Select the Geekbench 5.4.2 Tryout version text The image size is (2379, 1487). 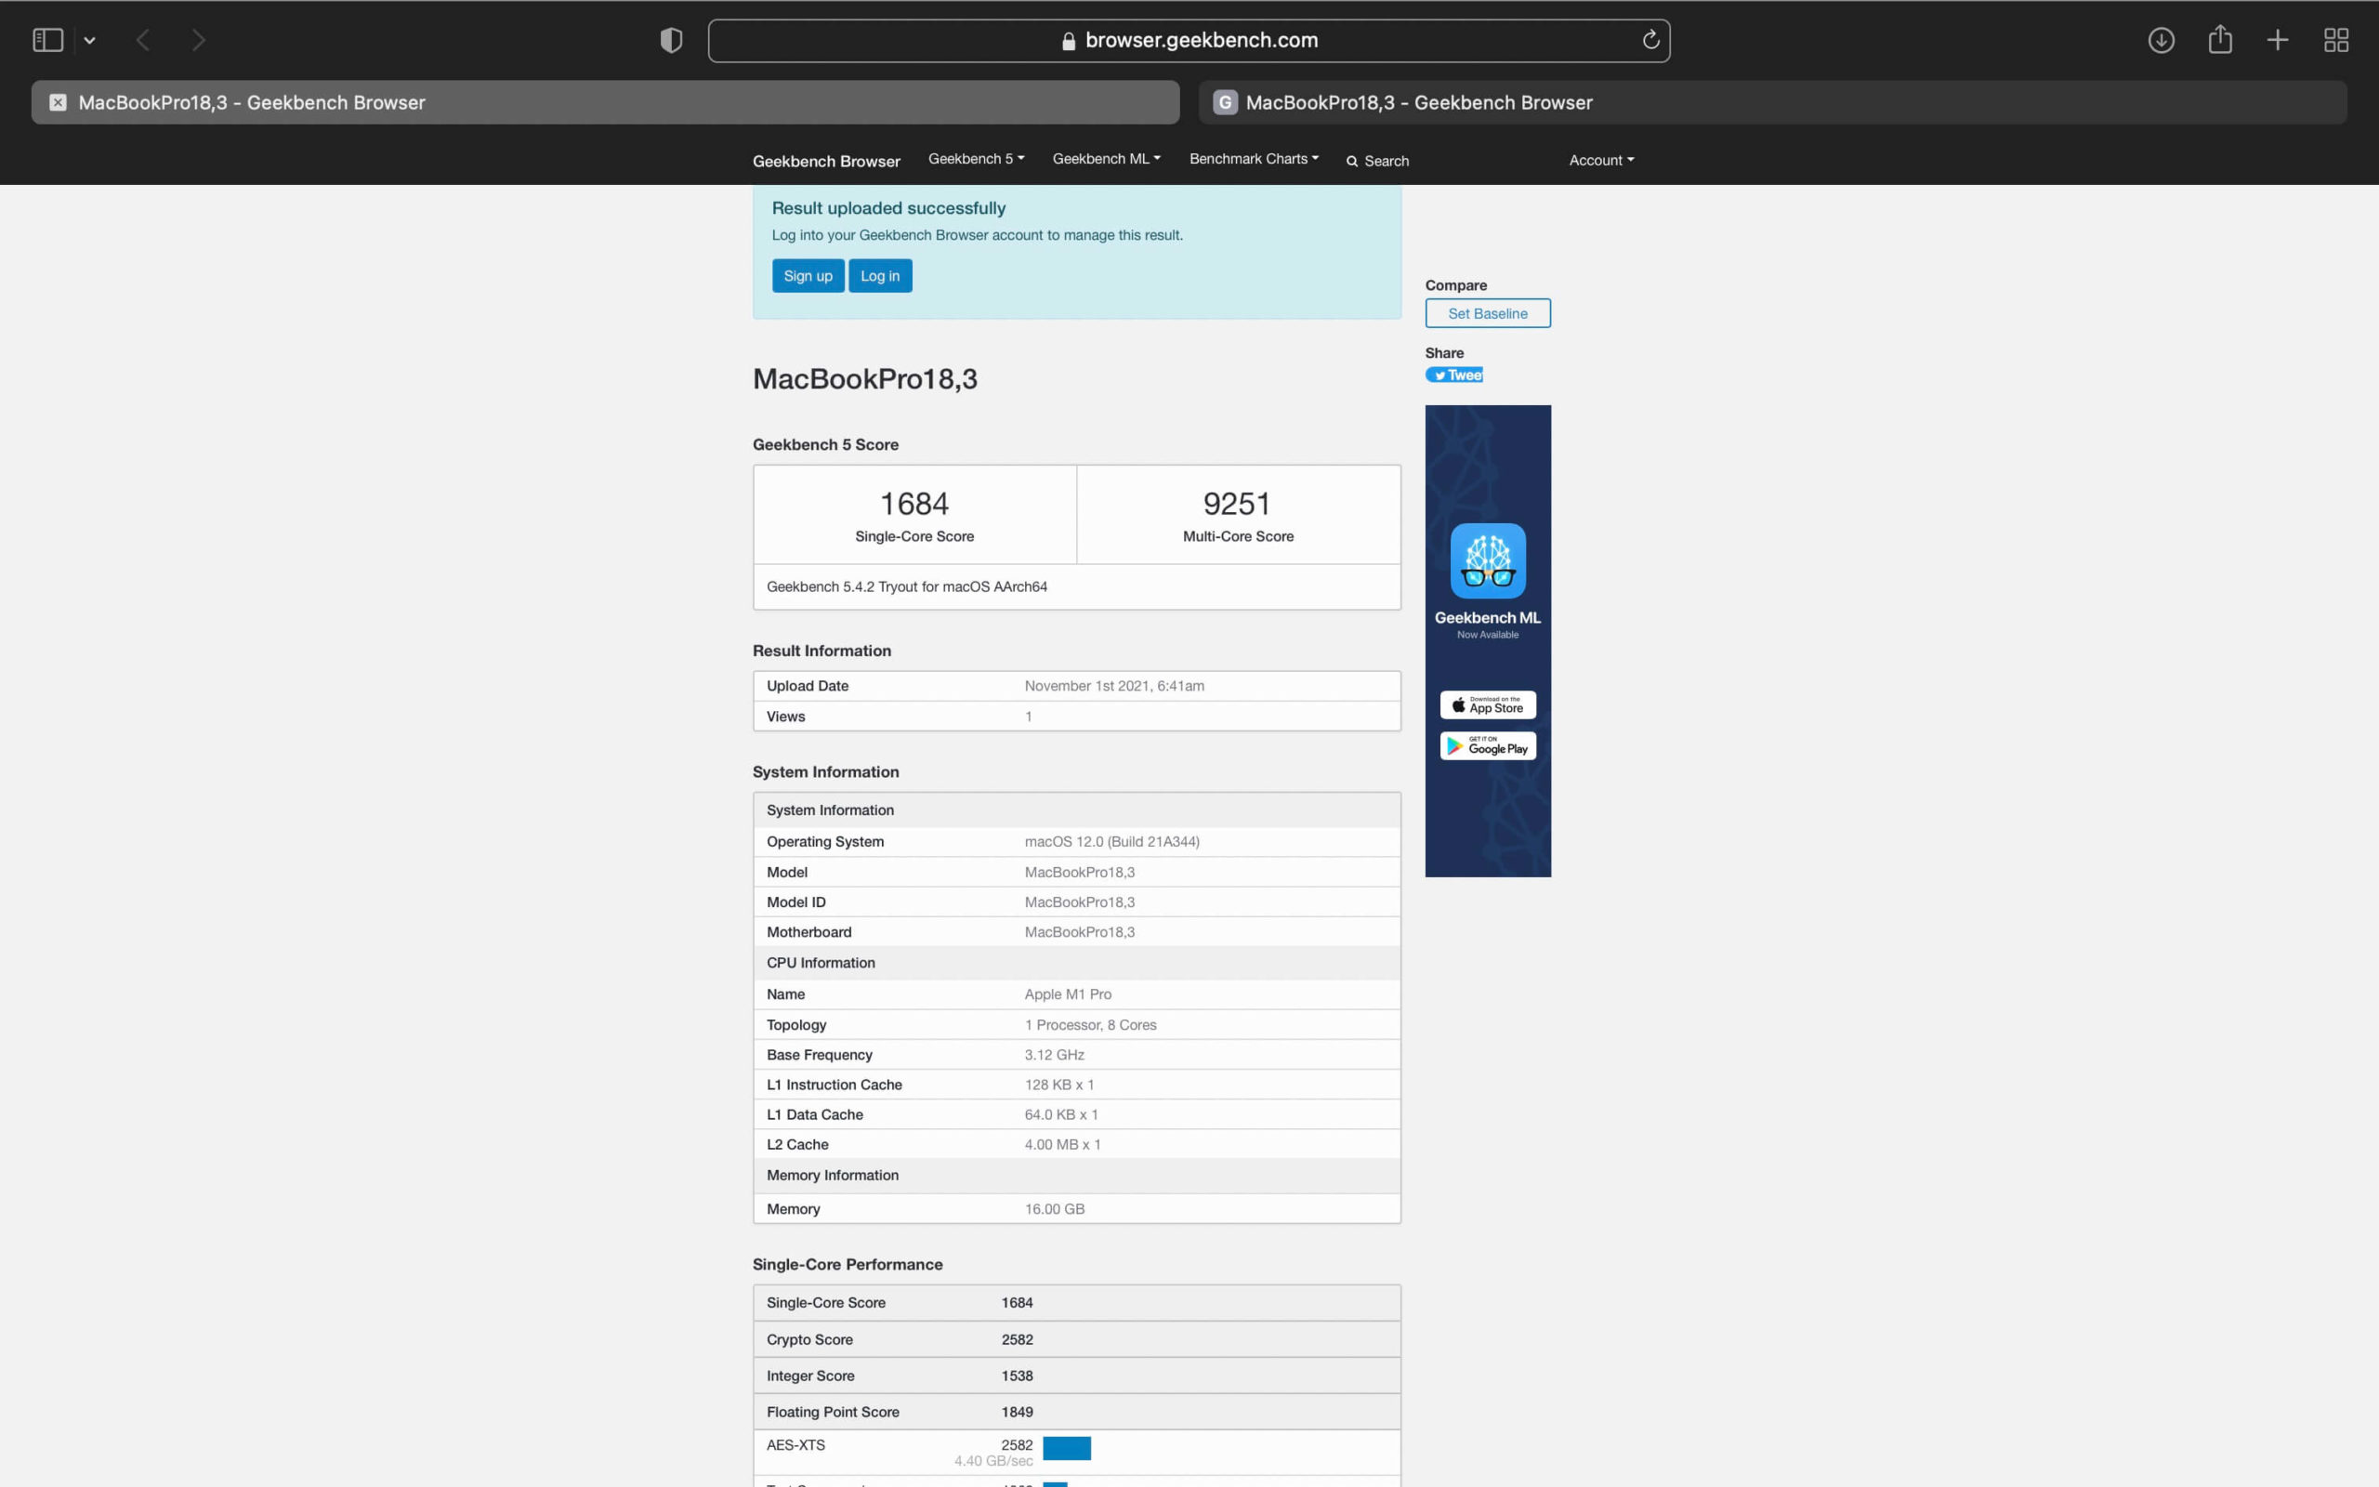tap(906, 587)
